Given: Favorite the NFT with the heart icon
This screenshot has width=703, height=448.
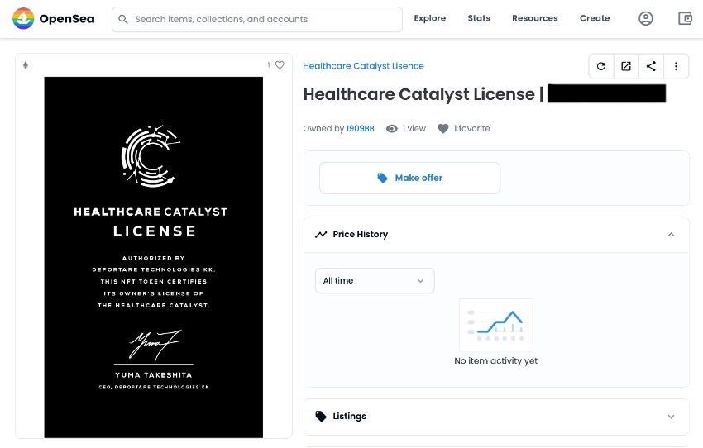Looking at the screenshot, I should coord(280,65).
